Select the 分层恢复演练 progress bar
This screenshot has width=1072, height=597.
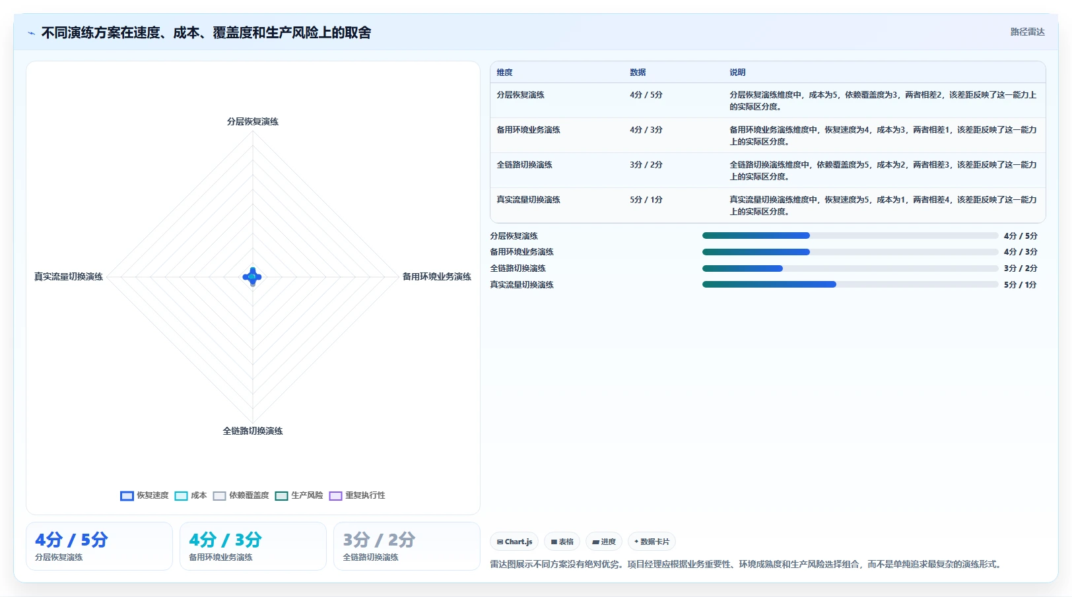(850, 236)
